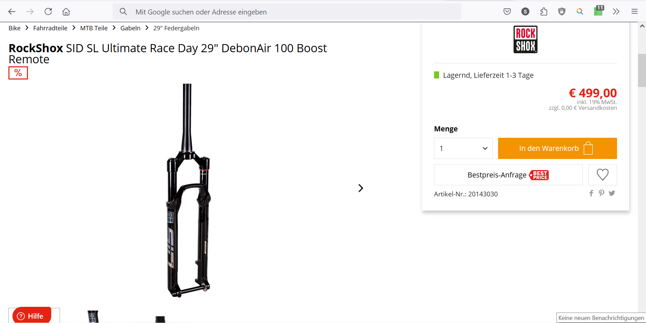
Task: Open the Firefox hamburger menu
Action: [634, 11]
